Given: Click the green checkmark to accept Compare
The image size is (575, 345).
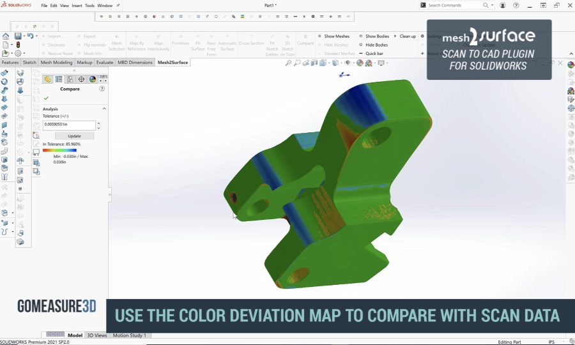Looking at the screenshot, I should (46, 98).
